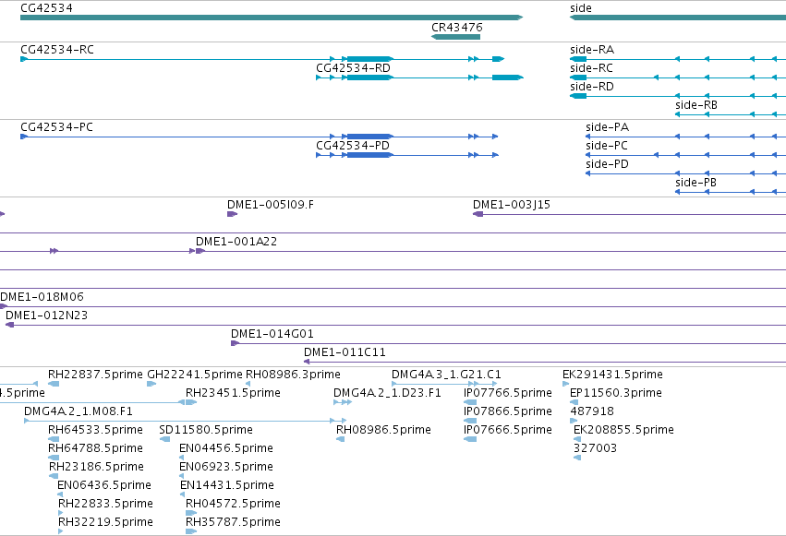Click the side-RD transcript label
This screenshot has width=786, height=536.
pyautogui.click(x=592, y=87)
